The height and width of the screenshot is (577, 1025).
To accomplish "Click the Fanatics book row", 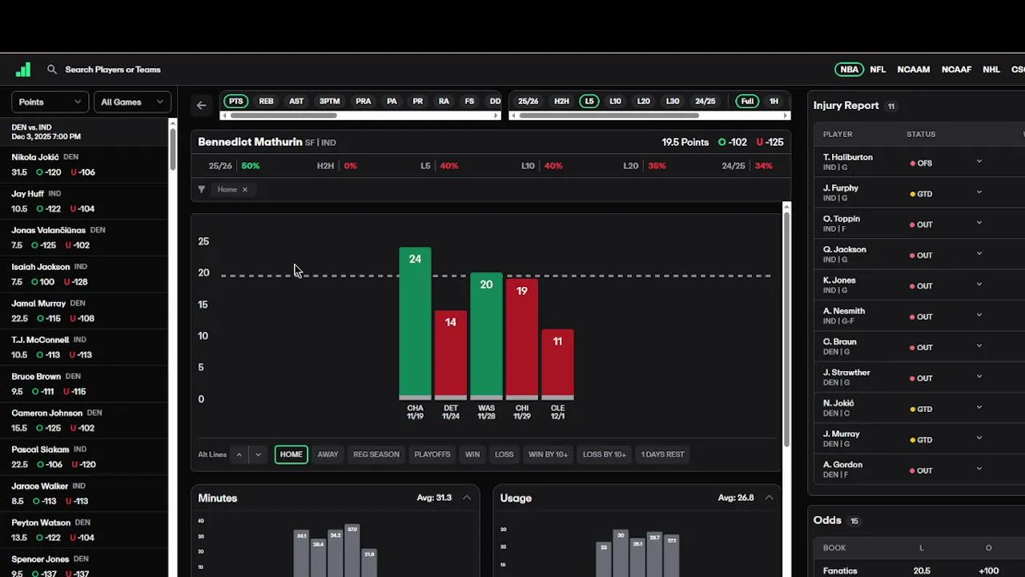I will (x=919, y=571).
